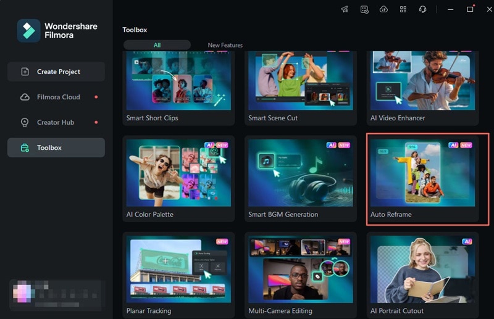Open the AI Portrait Cutout thumbnail

click(422, 269)
